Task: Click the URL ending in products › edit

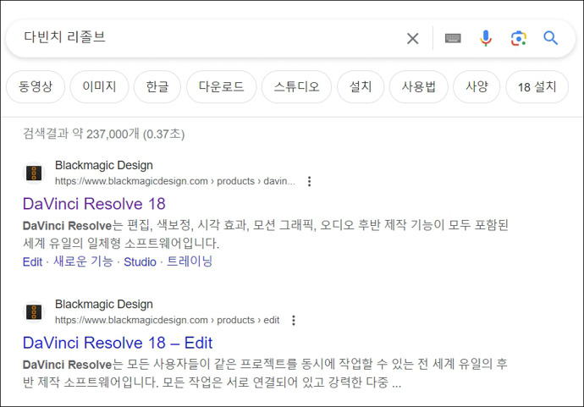Action: click(x=167, y=320)
